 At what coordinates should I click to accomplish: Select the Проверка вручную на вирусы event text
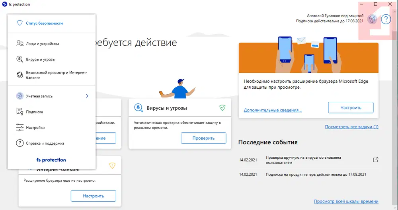pos(303,160)
